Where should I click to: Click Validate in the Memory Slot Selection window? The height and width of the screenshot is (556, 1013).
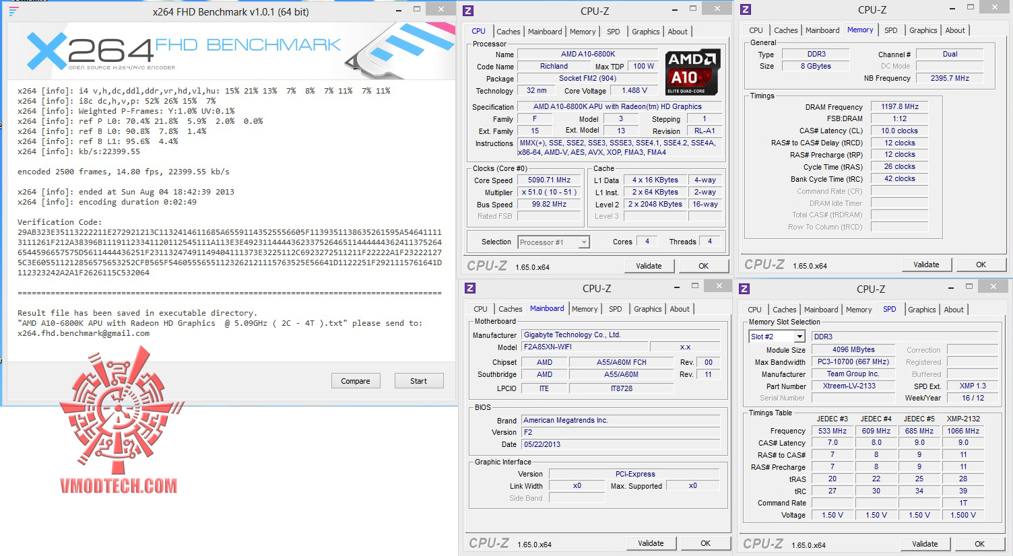click(925, 544)
